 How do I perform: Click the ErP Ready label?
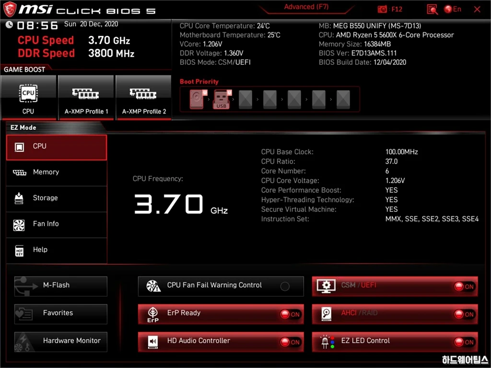click(184, 312)
